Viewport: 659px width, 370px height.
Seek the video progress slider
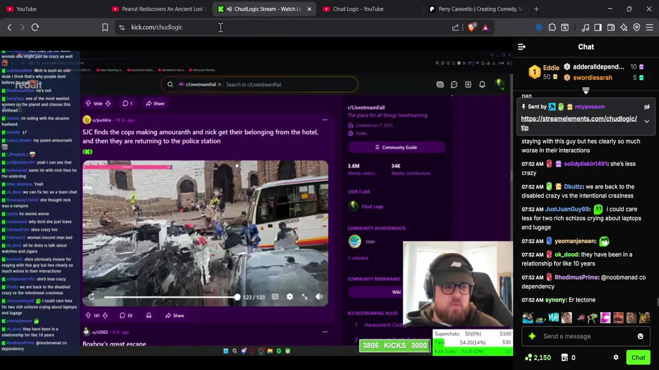[x=170, y=297]
